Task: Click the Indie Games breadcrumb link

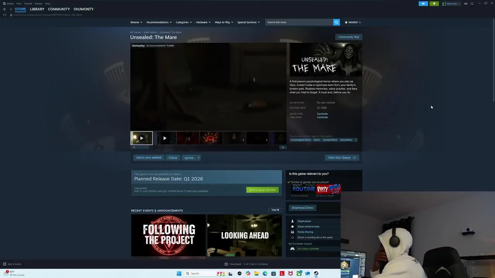Action: click(x=150, y=32)
